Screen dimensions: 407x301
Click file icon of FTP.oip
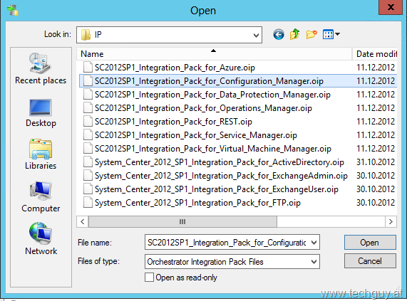coord(88,203)
